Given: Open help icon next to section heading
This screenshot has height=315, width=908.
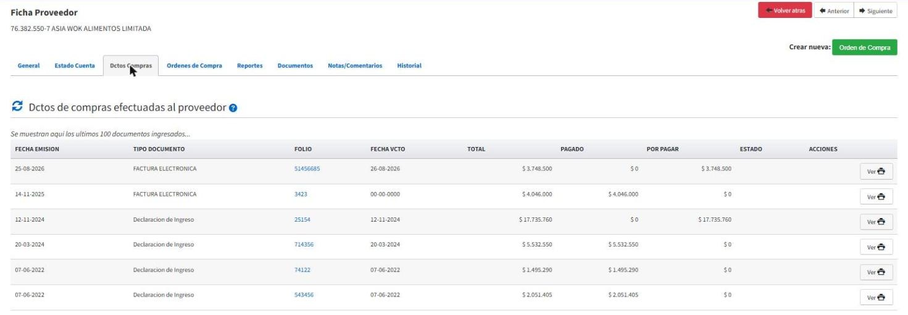Looking at the screenshot, I should pos(233,107).
